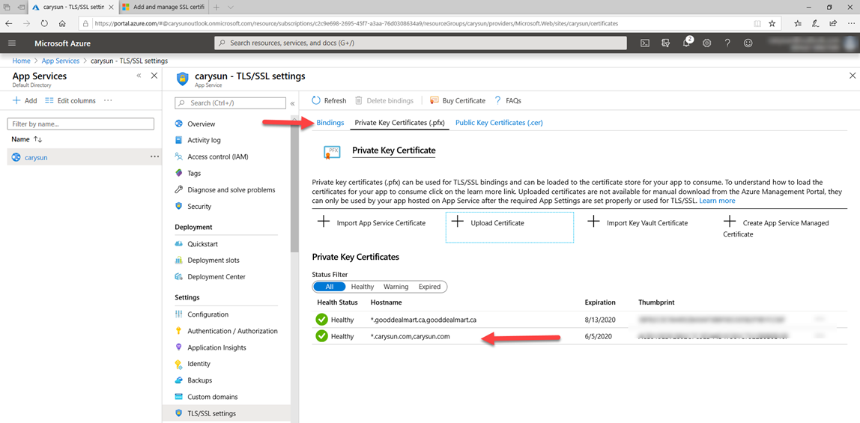The width and height of the screenshot is (860, 423).
Task: Sort the app list by Name
Action: pyautogui.click(x=26, y=139)
